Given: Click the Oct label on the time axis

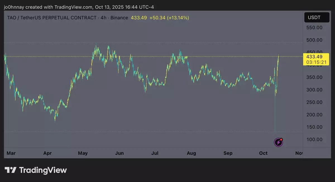Looking at the screenshot, I should coord(263,153).
